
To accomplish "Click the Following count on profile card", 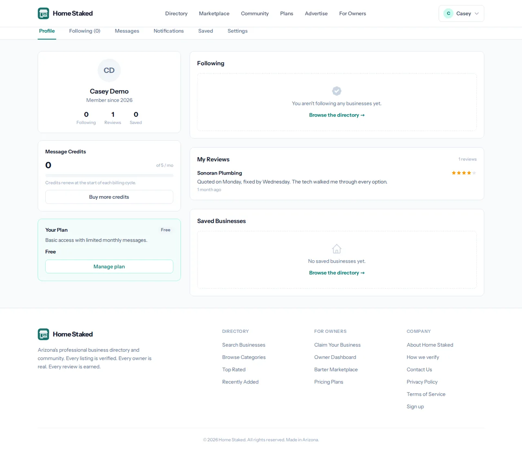I will 86,118.
